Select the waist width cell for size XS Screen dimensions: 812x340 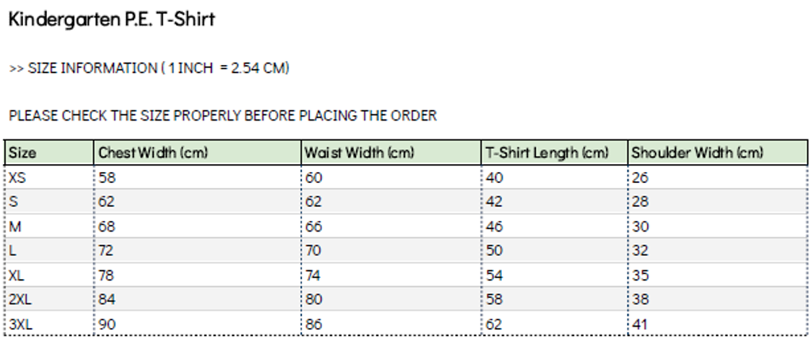click(314, 178)
